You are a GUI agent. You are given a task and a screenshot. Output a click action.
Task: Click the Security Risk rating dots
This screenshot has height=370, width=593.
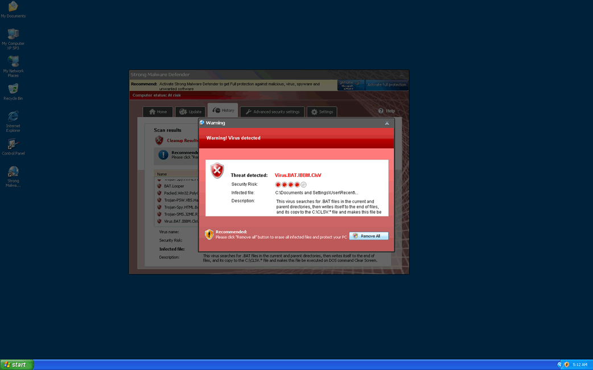(290, 184)
